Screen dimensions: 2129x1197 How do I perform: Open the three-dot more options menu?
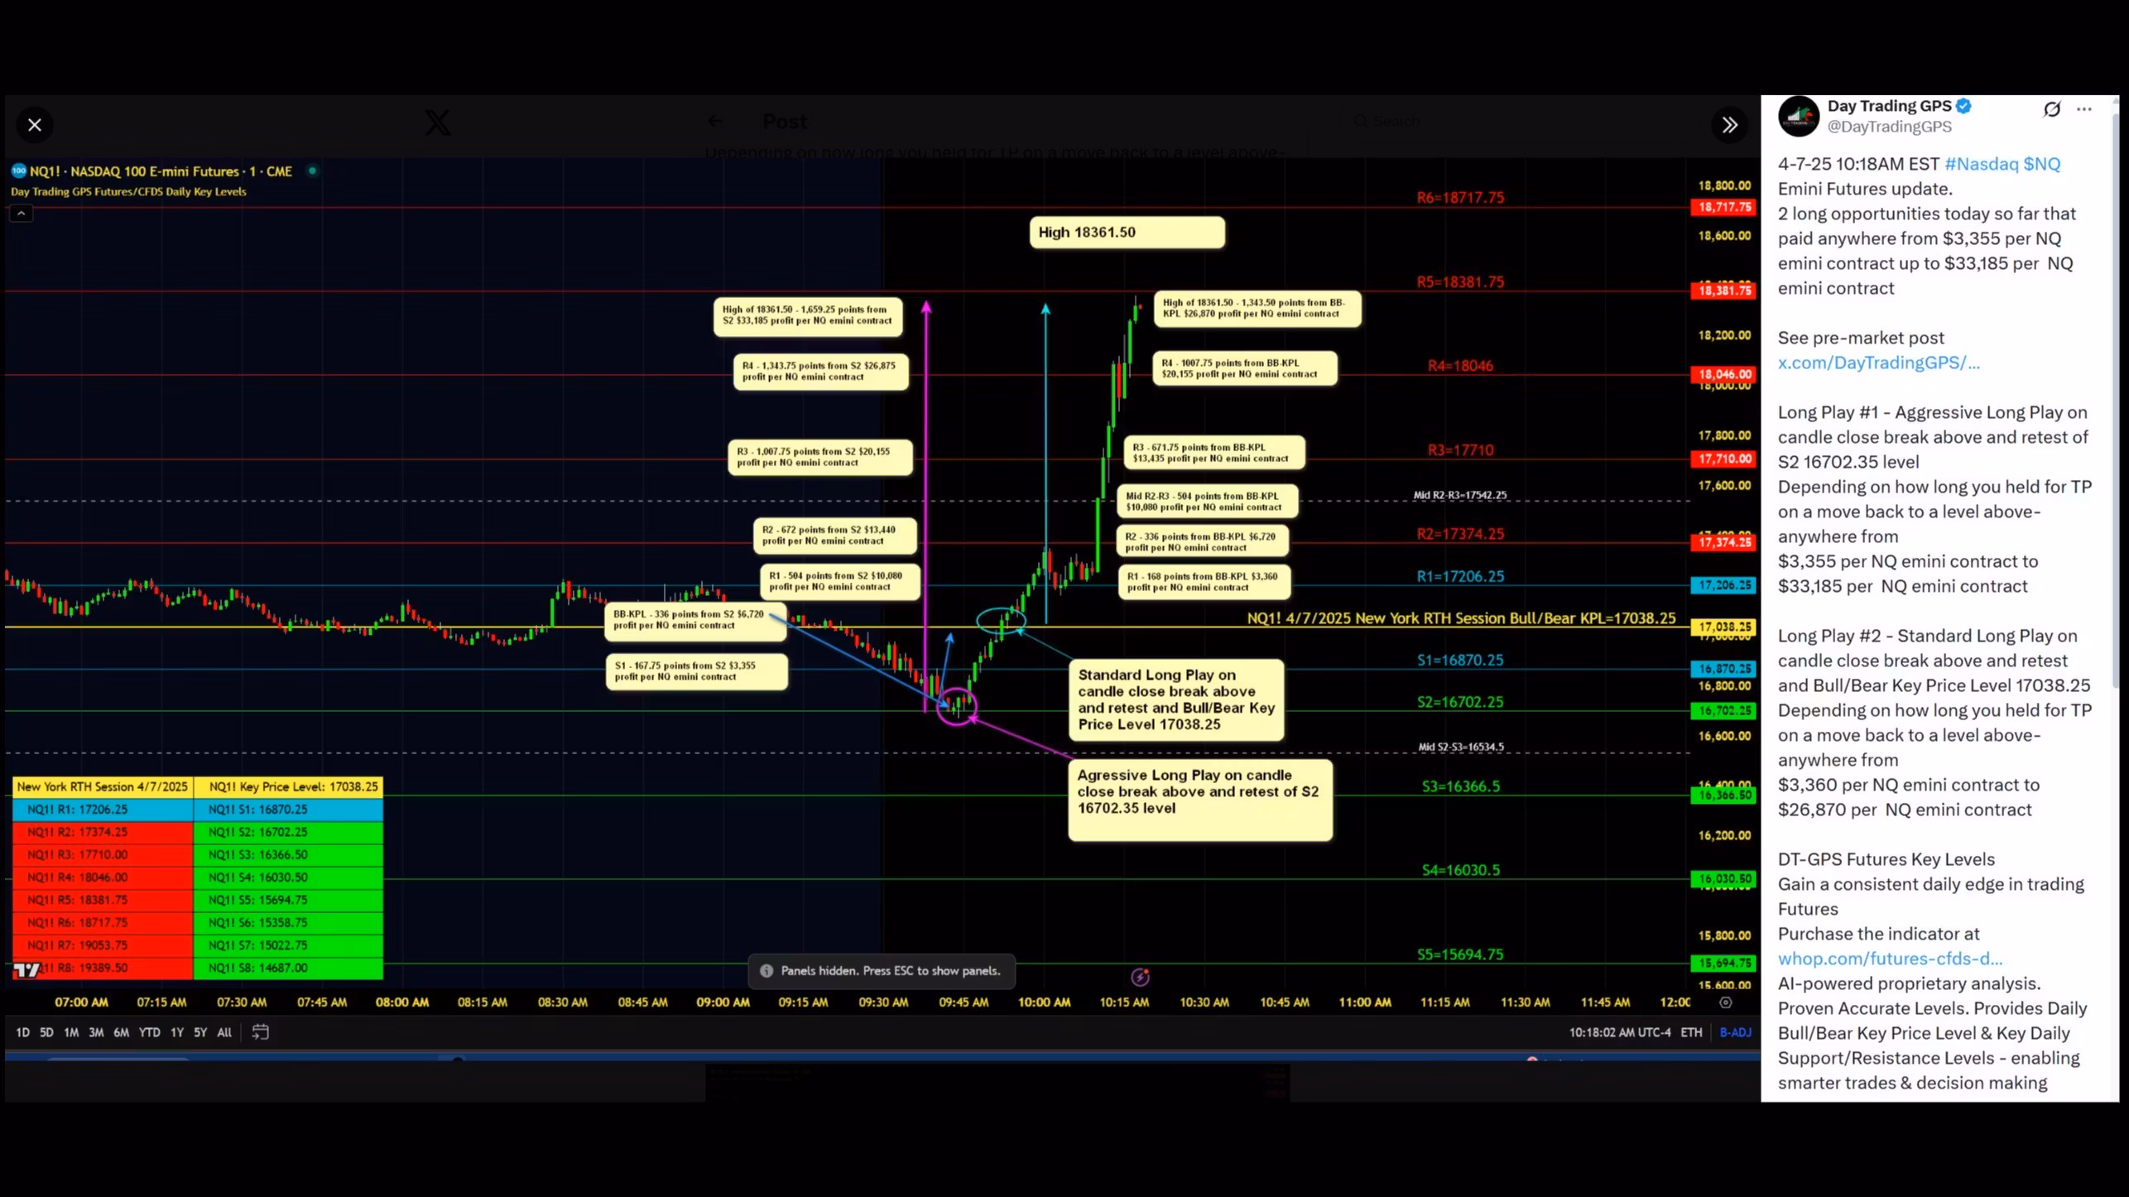(x=2083, y=109)
